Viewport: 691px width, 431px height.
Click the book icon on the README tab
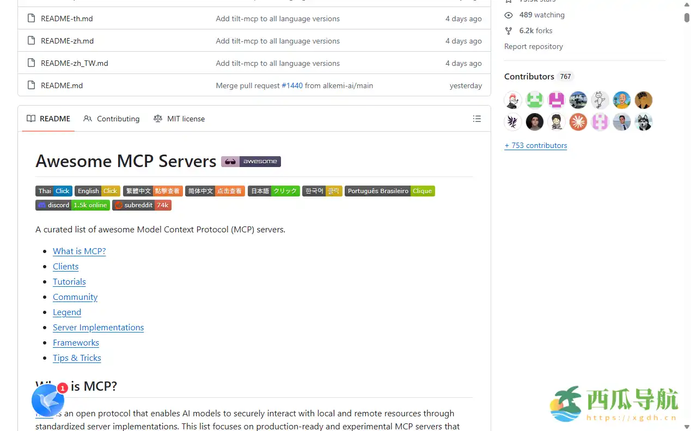31,119
